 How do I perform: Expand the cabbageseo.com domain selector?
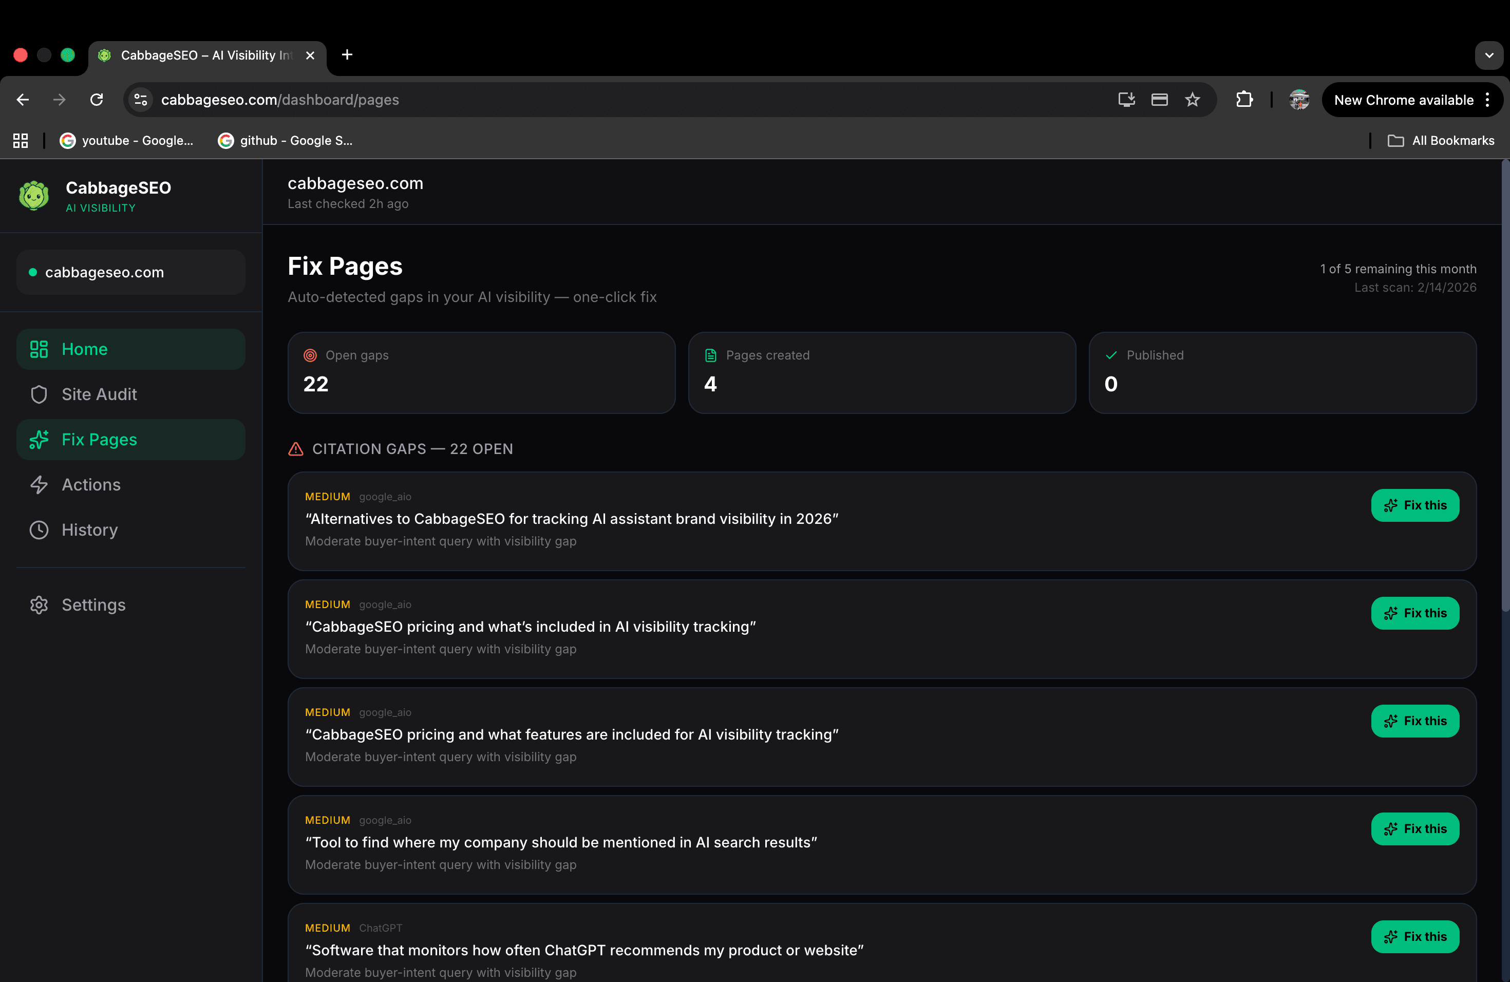point(130,272)
